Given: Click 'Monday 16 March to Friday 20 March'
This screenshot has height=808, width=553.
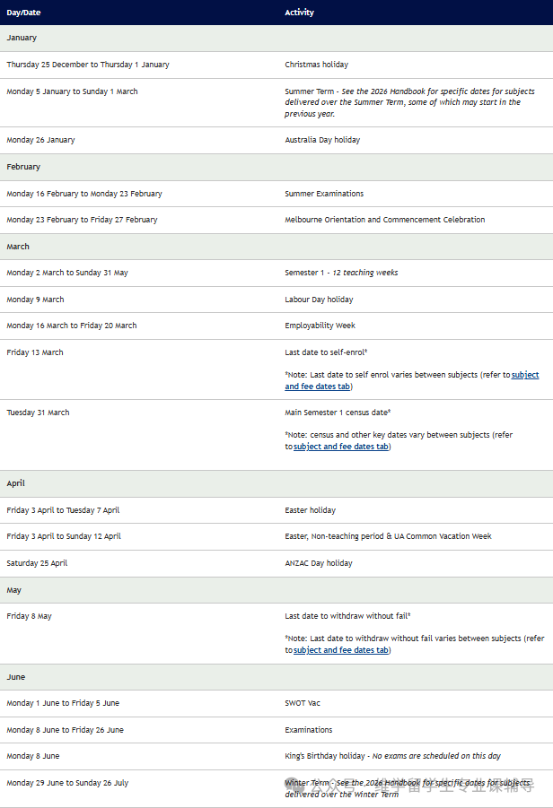Looking at the screenshot, I should (72, 326).
